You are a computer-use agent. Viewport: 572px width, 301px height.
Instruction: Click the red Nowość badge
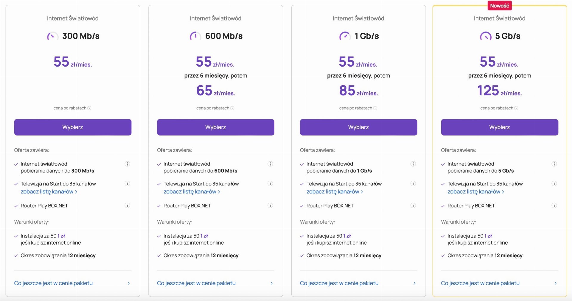500,6
